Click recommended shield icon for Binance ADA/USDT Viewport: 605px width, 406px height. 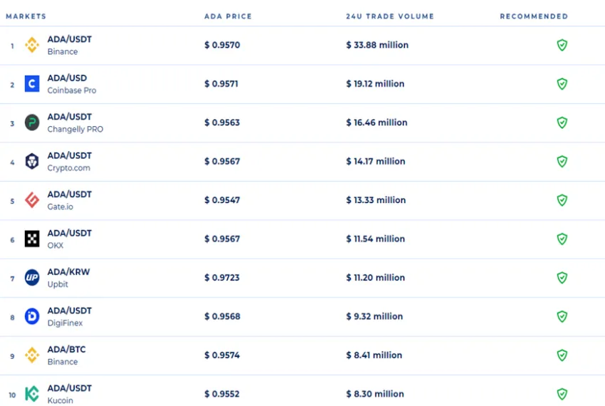(562, 45)
